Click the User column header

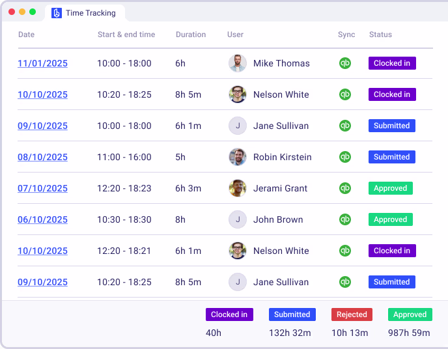[x=235, y=35]
